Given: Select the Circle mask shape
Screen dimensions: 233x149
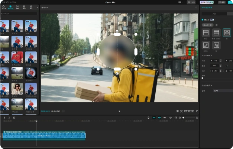Looking at the screenshot, I should click(227, 33).
